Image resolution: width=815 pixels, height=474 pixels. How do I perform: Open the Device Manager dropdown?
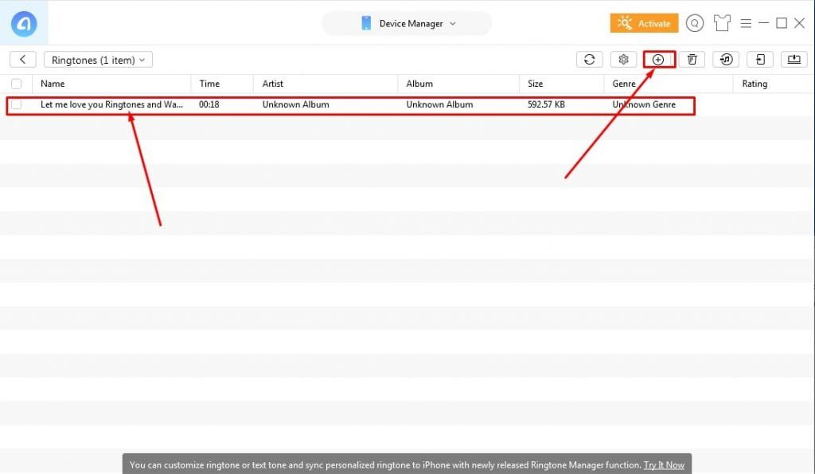point(407,23)
